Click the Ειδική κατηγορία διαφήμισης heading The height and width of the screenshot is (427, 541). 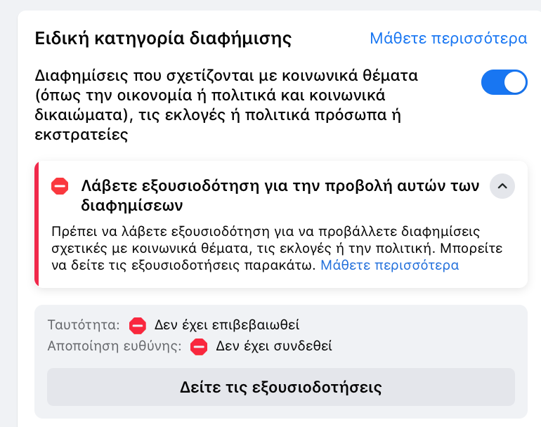coord(163,39)
